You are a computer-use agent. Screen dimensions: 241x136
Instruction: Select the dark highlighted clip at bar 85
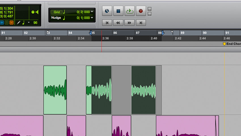(x=102, y=90)
